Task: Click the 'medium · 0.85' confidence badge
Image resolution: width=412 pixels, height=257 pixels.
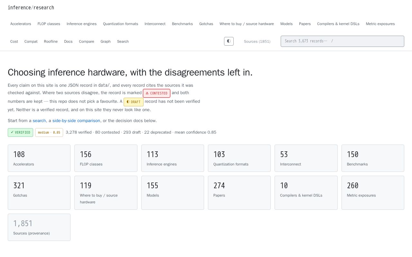Action: 49,132
